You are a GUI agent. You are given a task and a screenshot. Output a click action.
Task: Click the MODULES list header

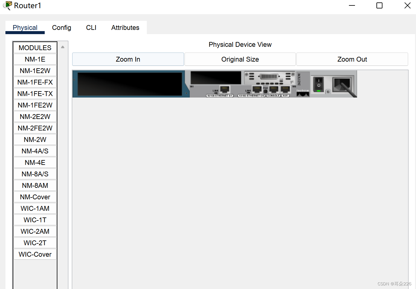(35, 48)
